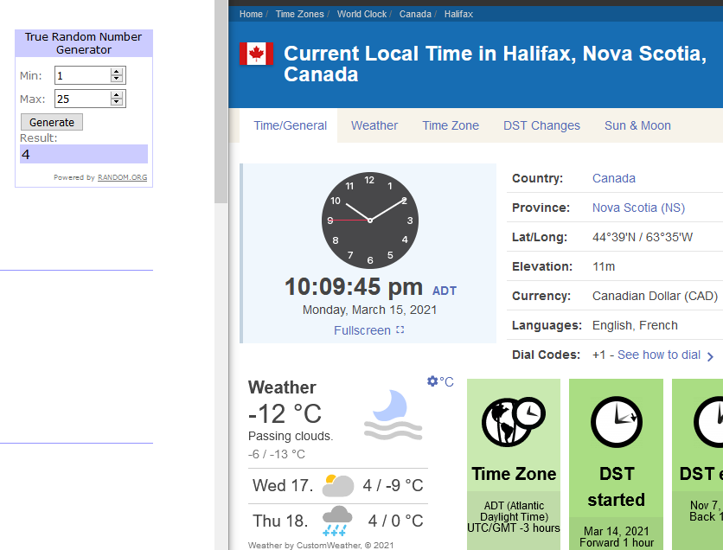The height and width of the screenshot is (550, 723).
Task: Click into the Min number field
Action: click(83, 75)
